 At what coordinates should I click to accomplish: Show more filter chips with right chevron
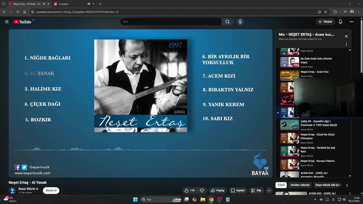[x=347, y=185]
